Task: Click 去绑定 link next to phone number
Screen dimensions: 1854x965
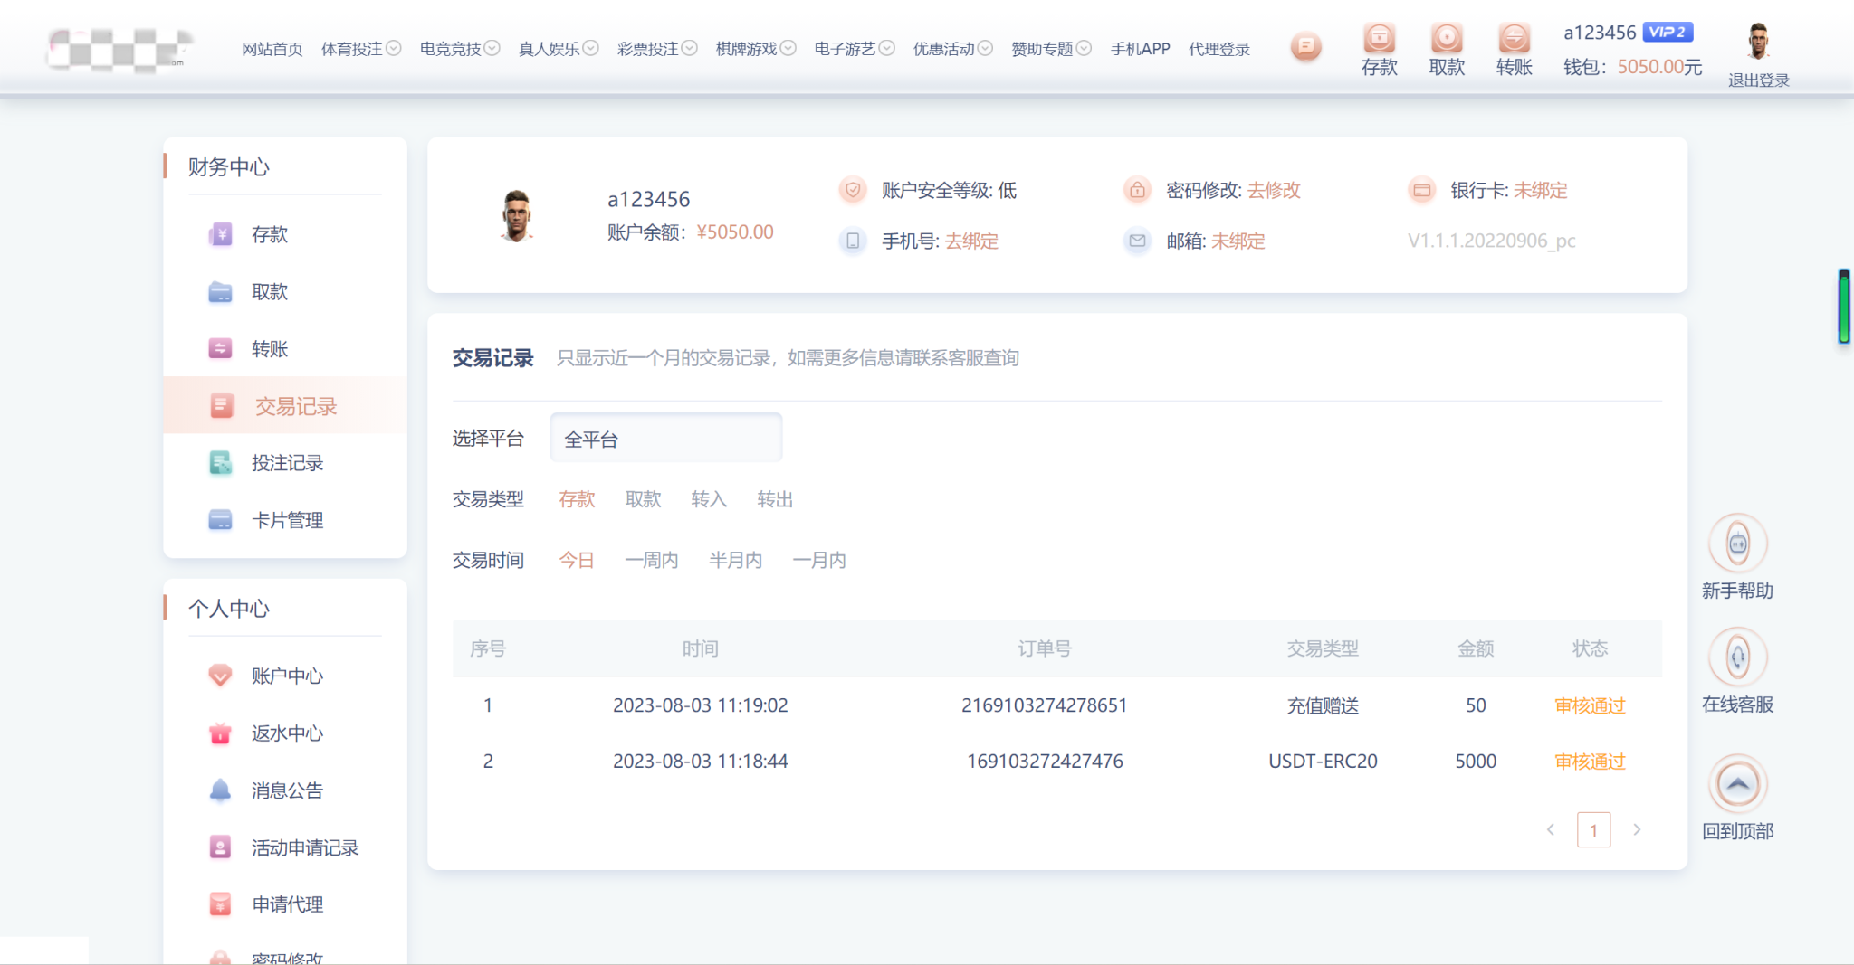Action: (x=971, y=241)
